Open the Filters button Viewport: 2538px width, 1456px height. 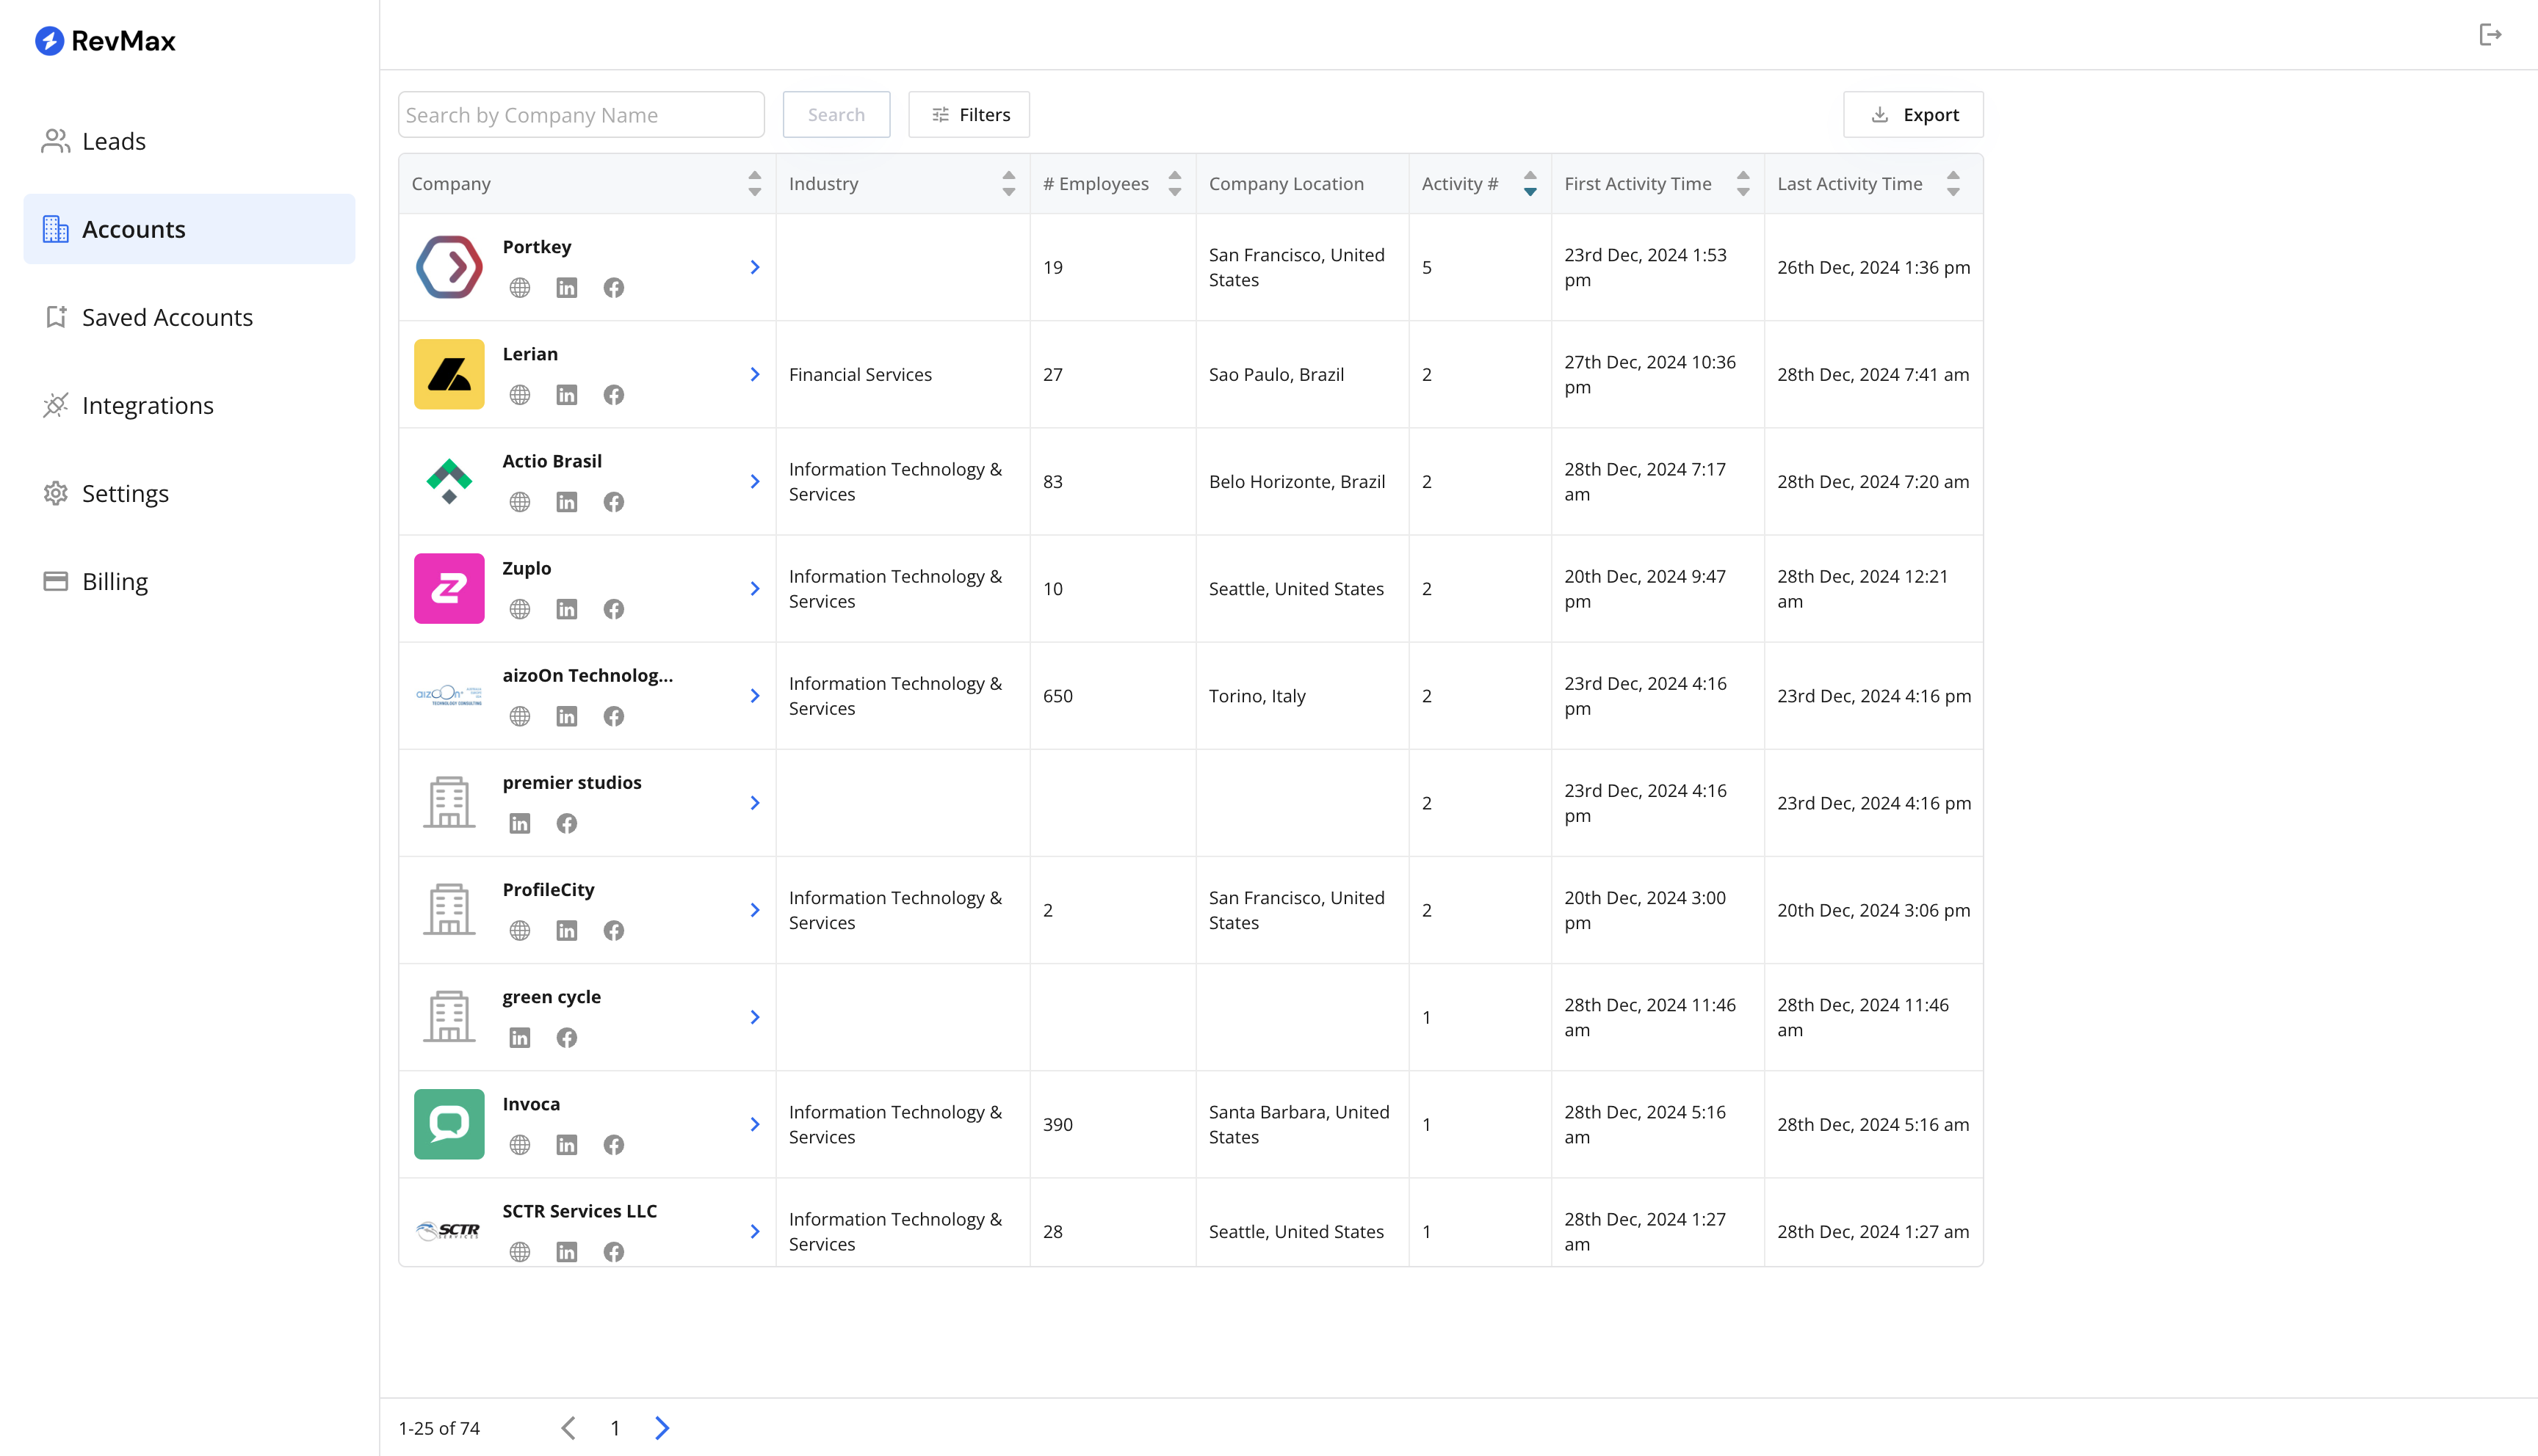[x=969, y=115]
